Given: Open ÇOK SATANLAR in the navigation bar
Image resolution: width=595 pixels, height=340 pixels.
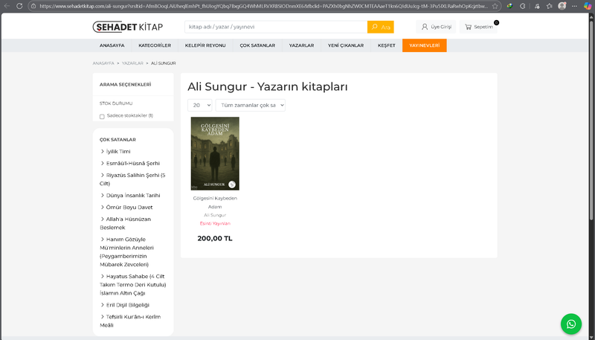Looking at the screenshot, I should (257, 45).
